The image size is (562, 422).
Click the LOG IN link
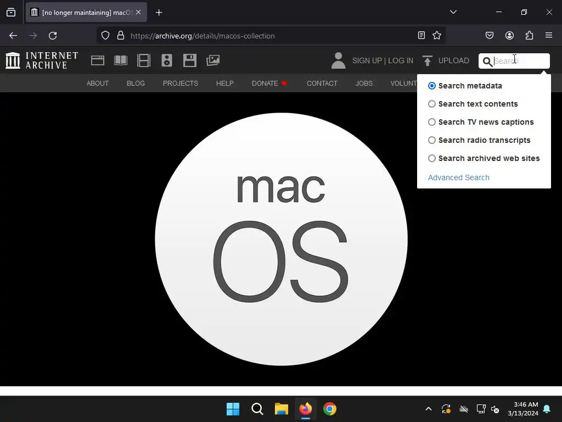[x=400, y=60]
